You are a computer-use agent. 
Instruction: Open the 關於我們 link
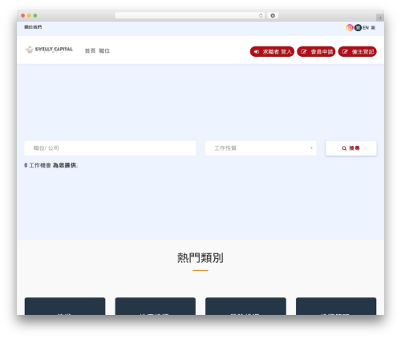[33, 27]
